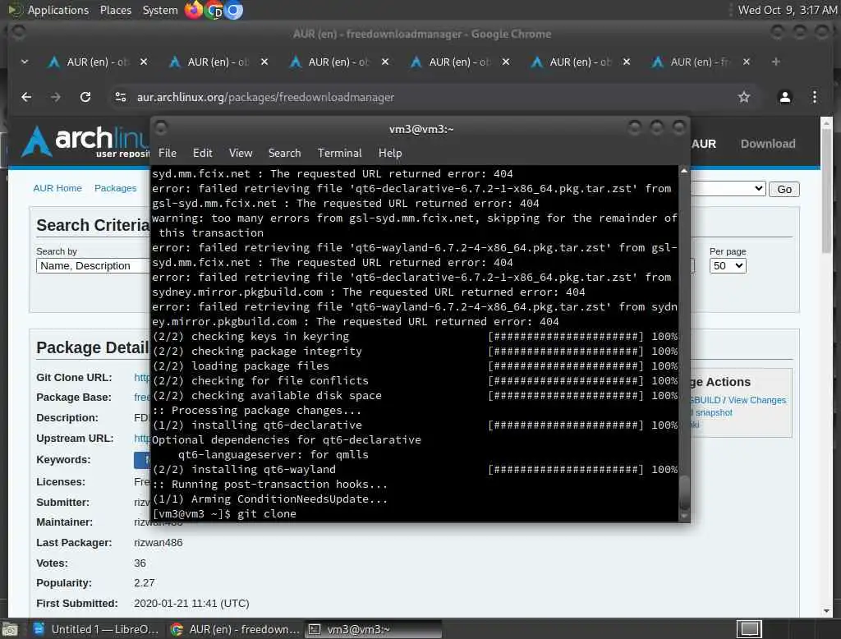Viewport: 841px width, 639px height.
Task: Expand Per page 50 dropdown
Action: tap(728, 265)
